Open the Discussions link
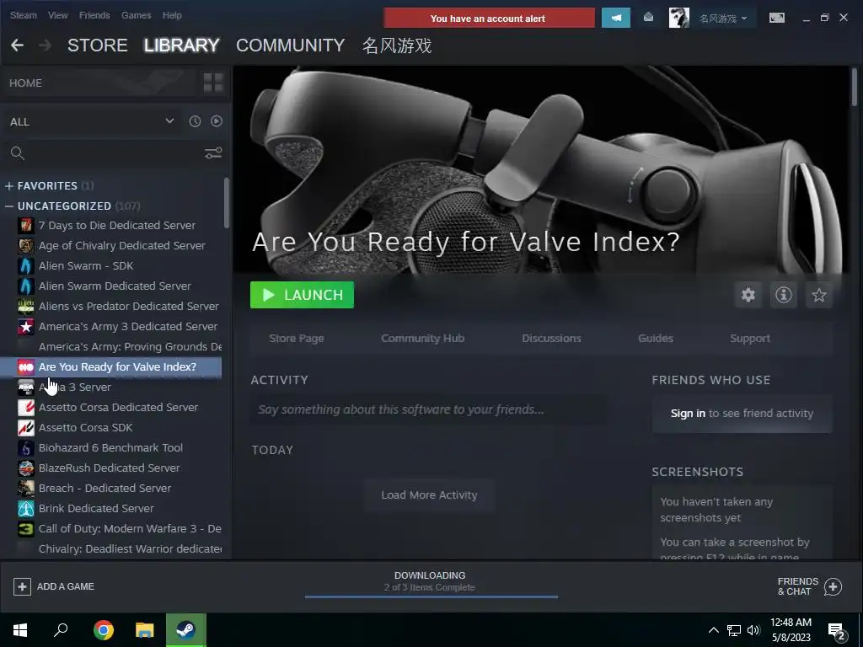 point(551,339)
